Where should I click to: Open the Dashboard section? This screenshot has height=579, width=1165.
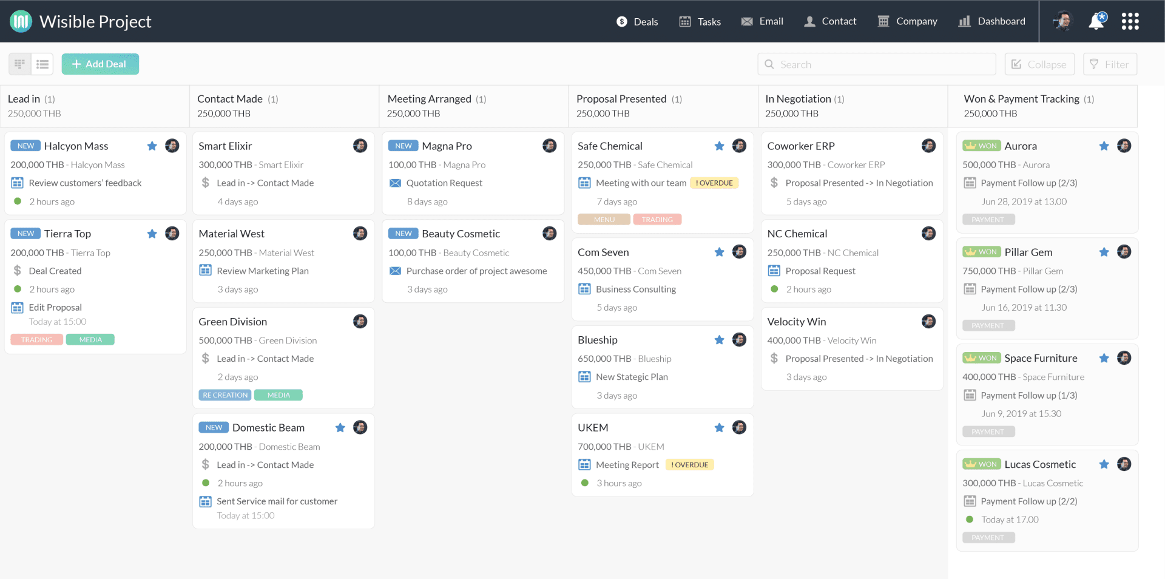point(991,21)
